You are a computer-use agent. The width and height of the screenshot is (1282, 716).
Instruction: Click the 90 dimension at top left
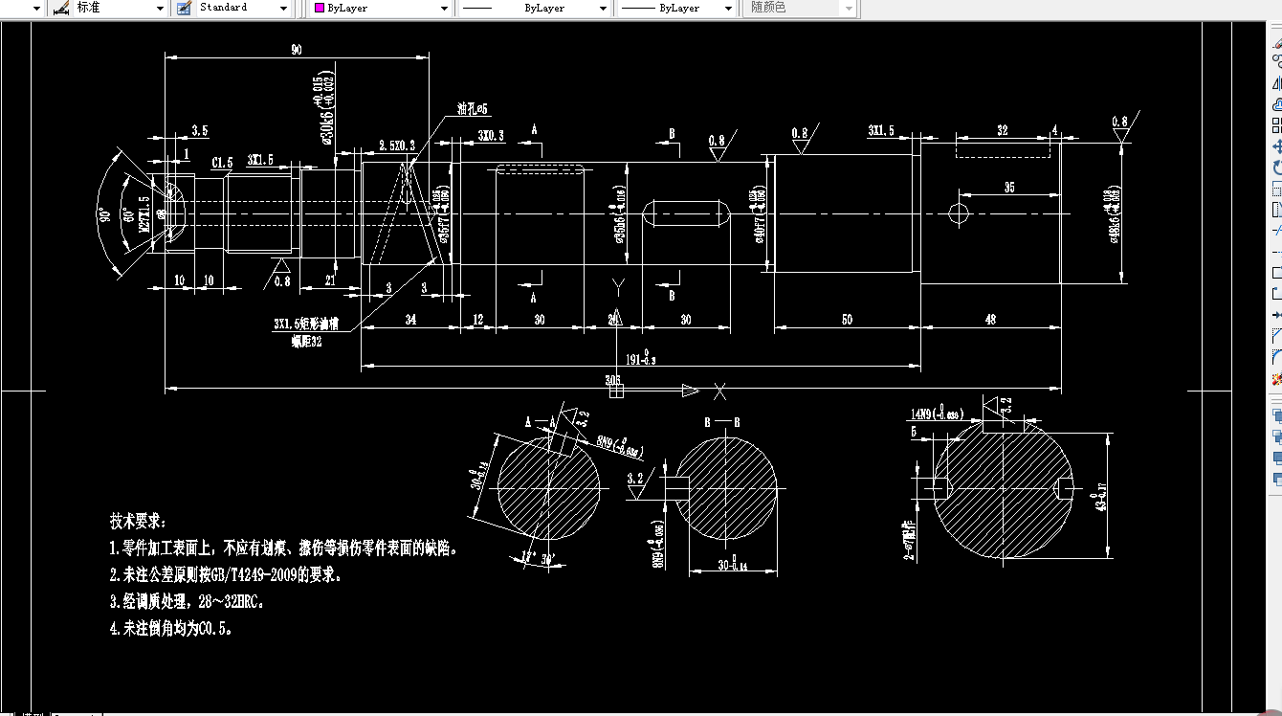tap(296, 49)
